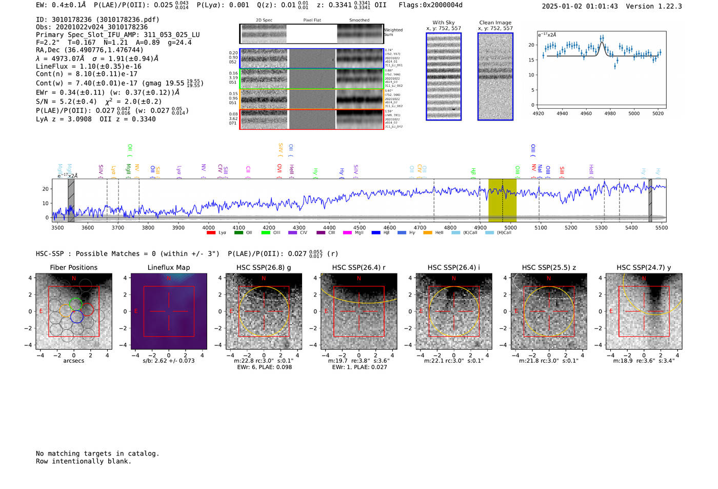Click the red Lyα legend swatch
The width and height of the screenshot is (718, 489).
[211, 233]
